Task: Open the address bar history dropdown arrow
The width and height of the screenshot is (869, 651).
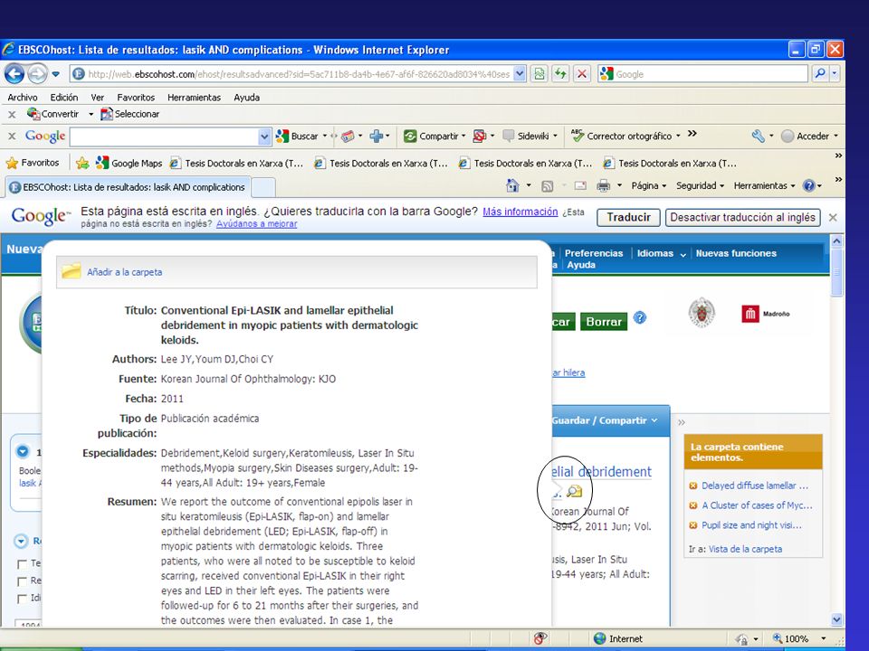Action: pyautogui.click(x=520, y=73)
